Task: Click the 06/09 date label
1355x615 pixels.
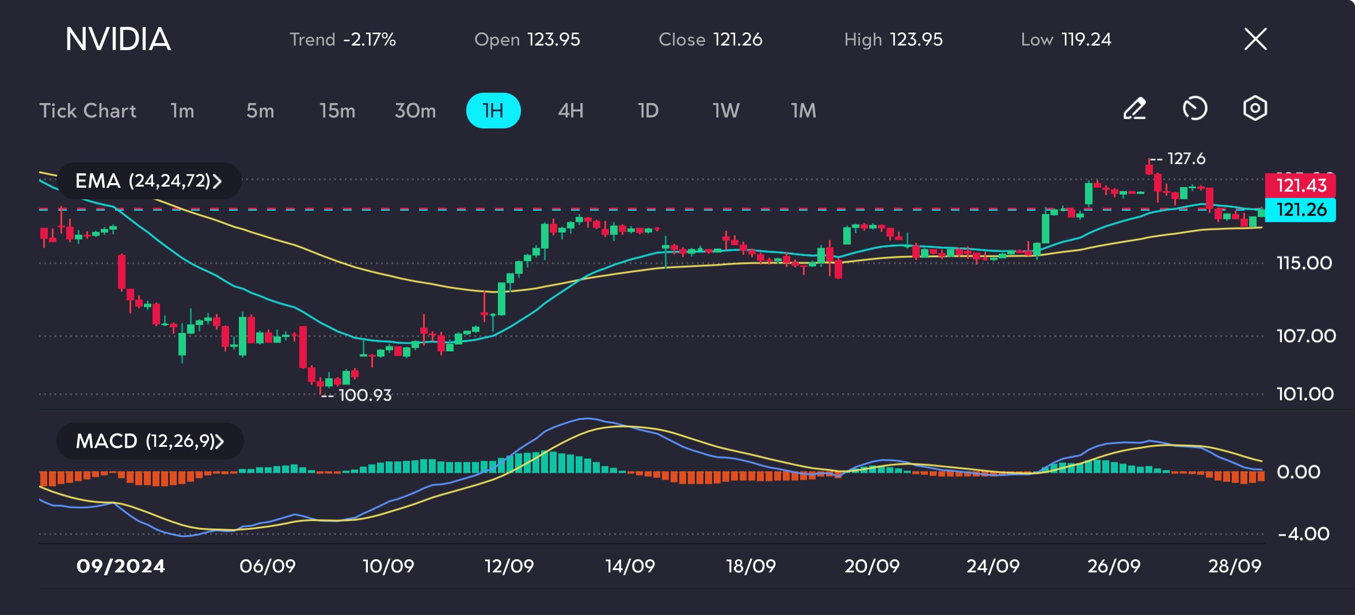Action: pyautogui.click(x=268, y=566)
